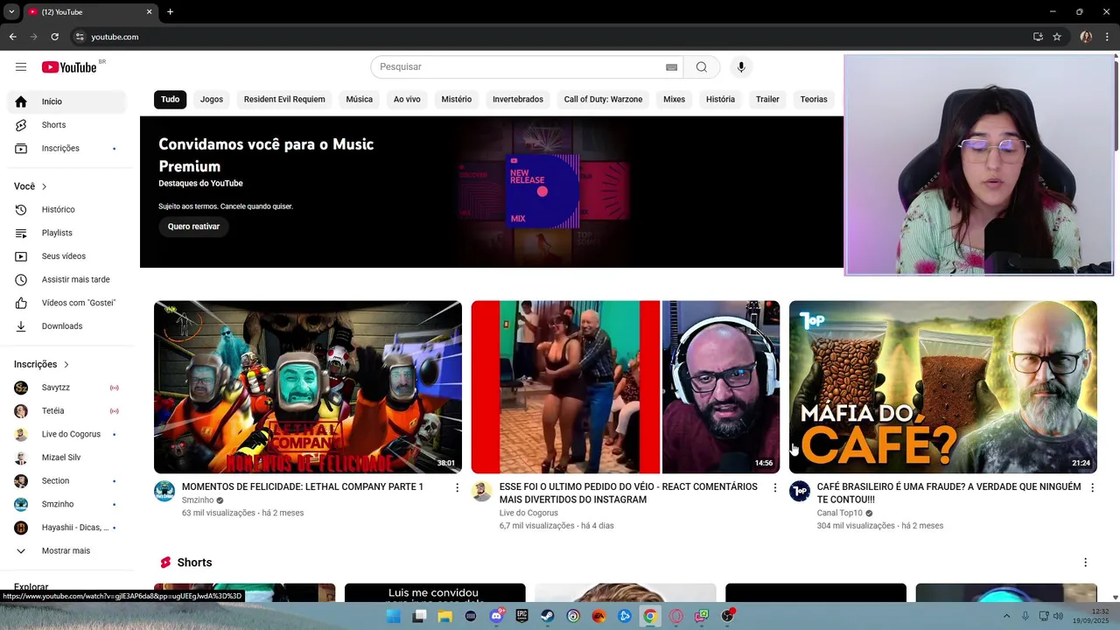Select the Ao vivo chip
This screenshot has height=630, width=1120.
(x=407, y=99)
